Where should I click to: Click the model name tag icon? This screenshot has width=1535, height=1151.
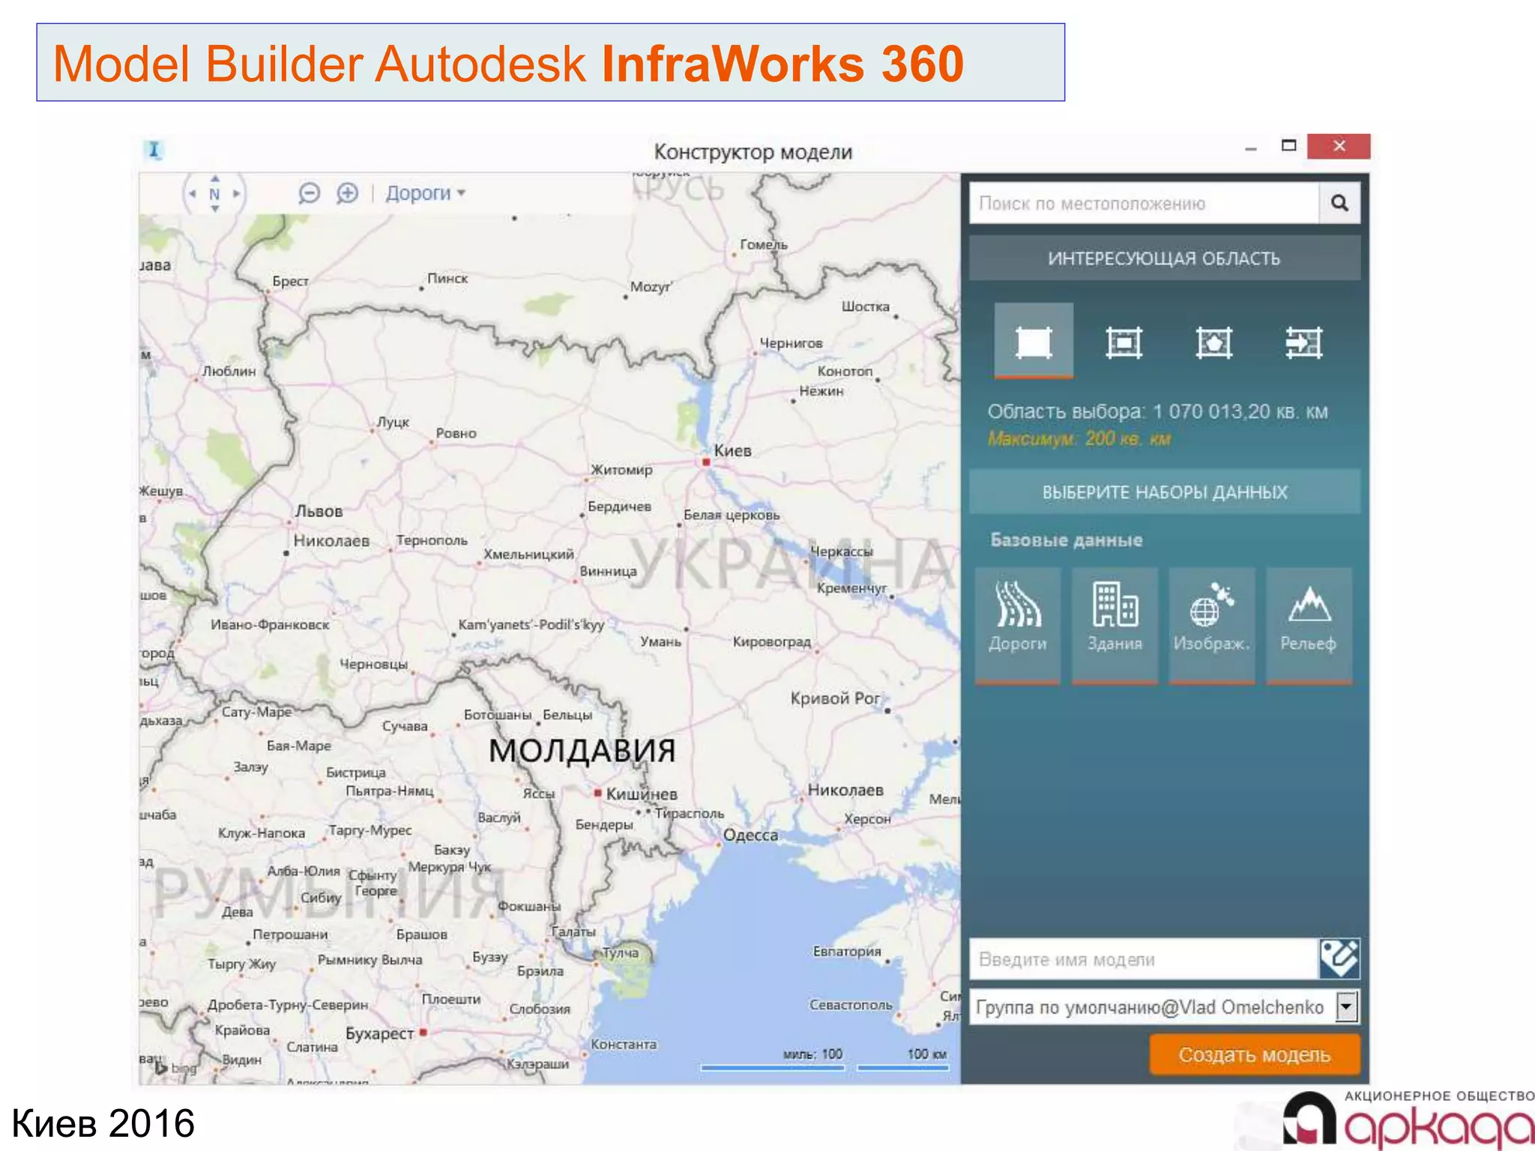1339,958
